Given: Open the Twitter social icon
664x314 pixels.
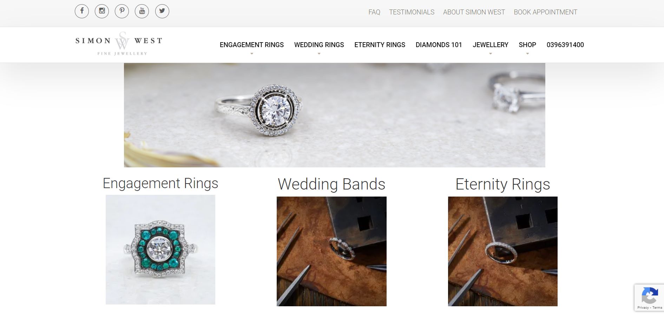Looking at the screenshot, I should (x=162, y=11).
